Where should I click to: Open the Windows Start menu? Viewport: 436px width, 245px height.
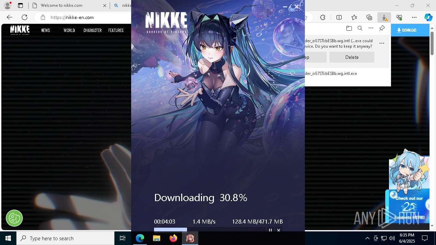pyautogui.click(x=8, y=238)
